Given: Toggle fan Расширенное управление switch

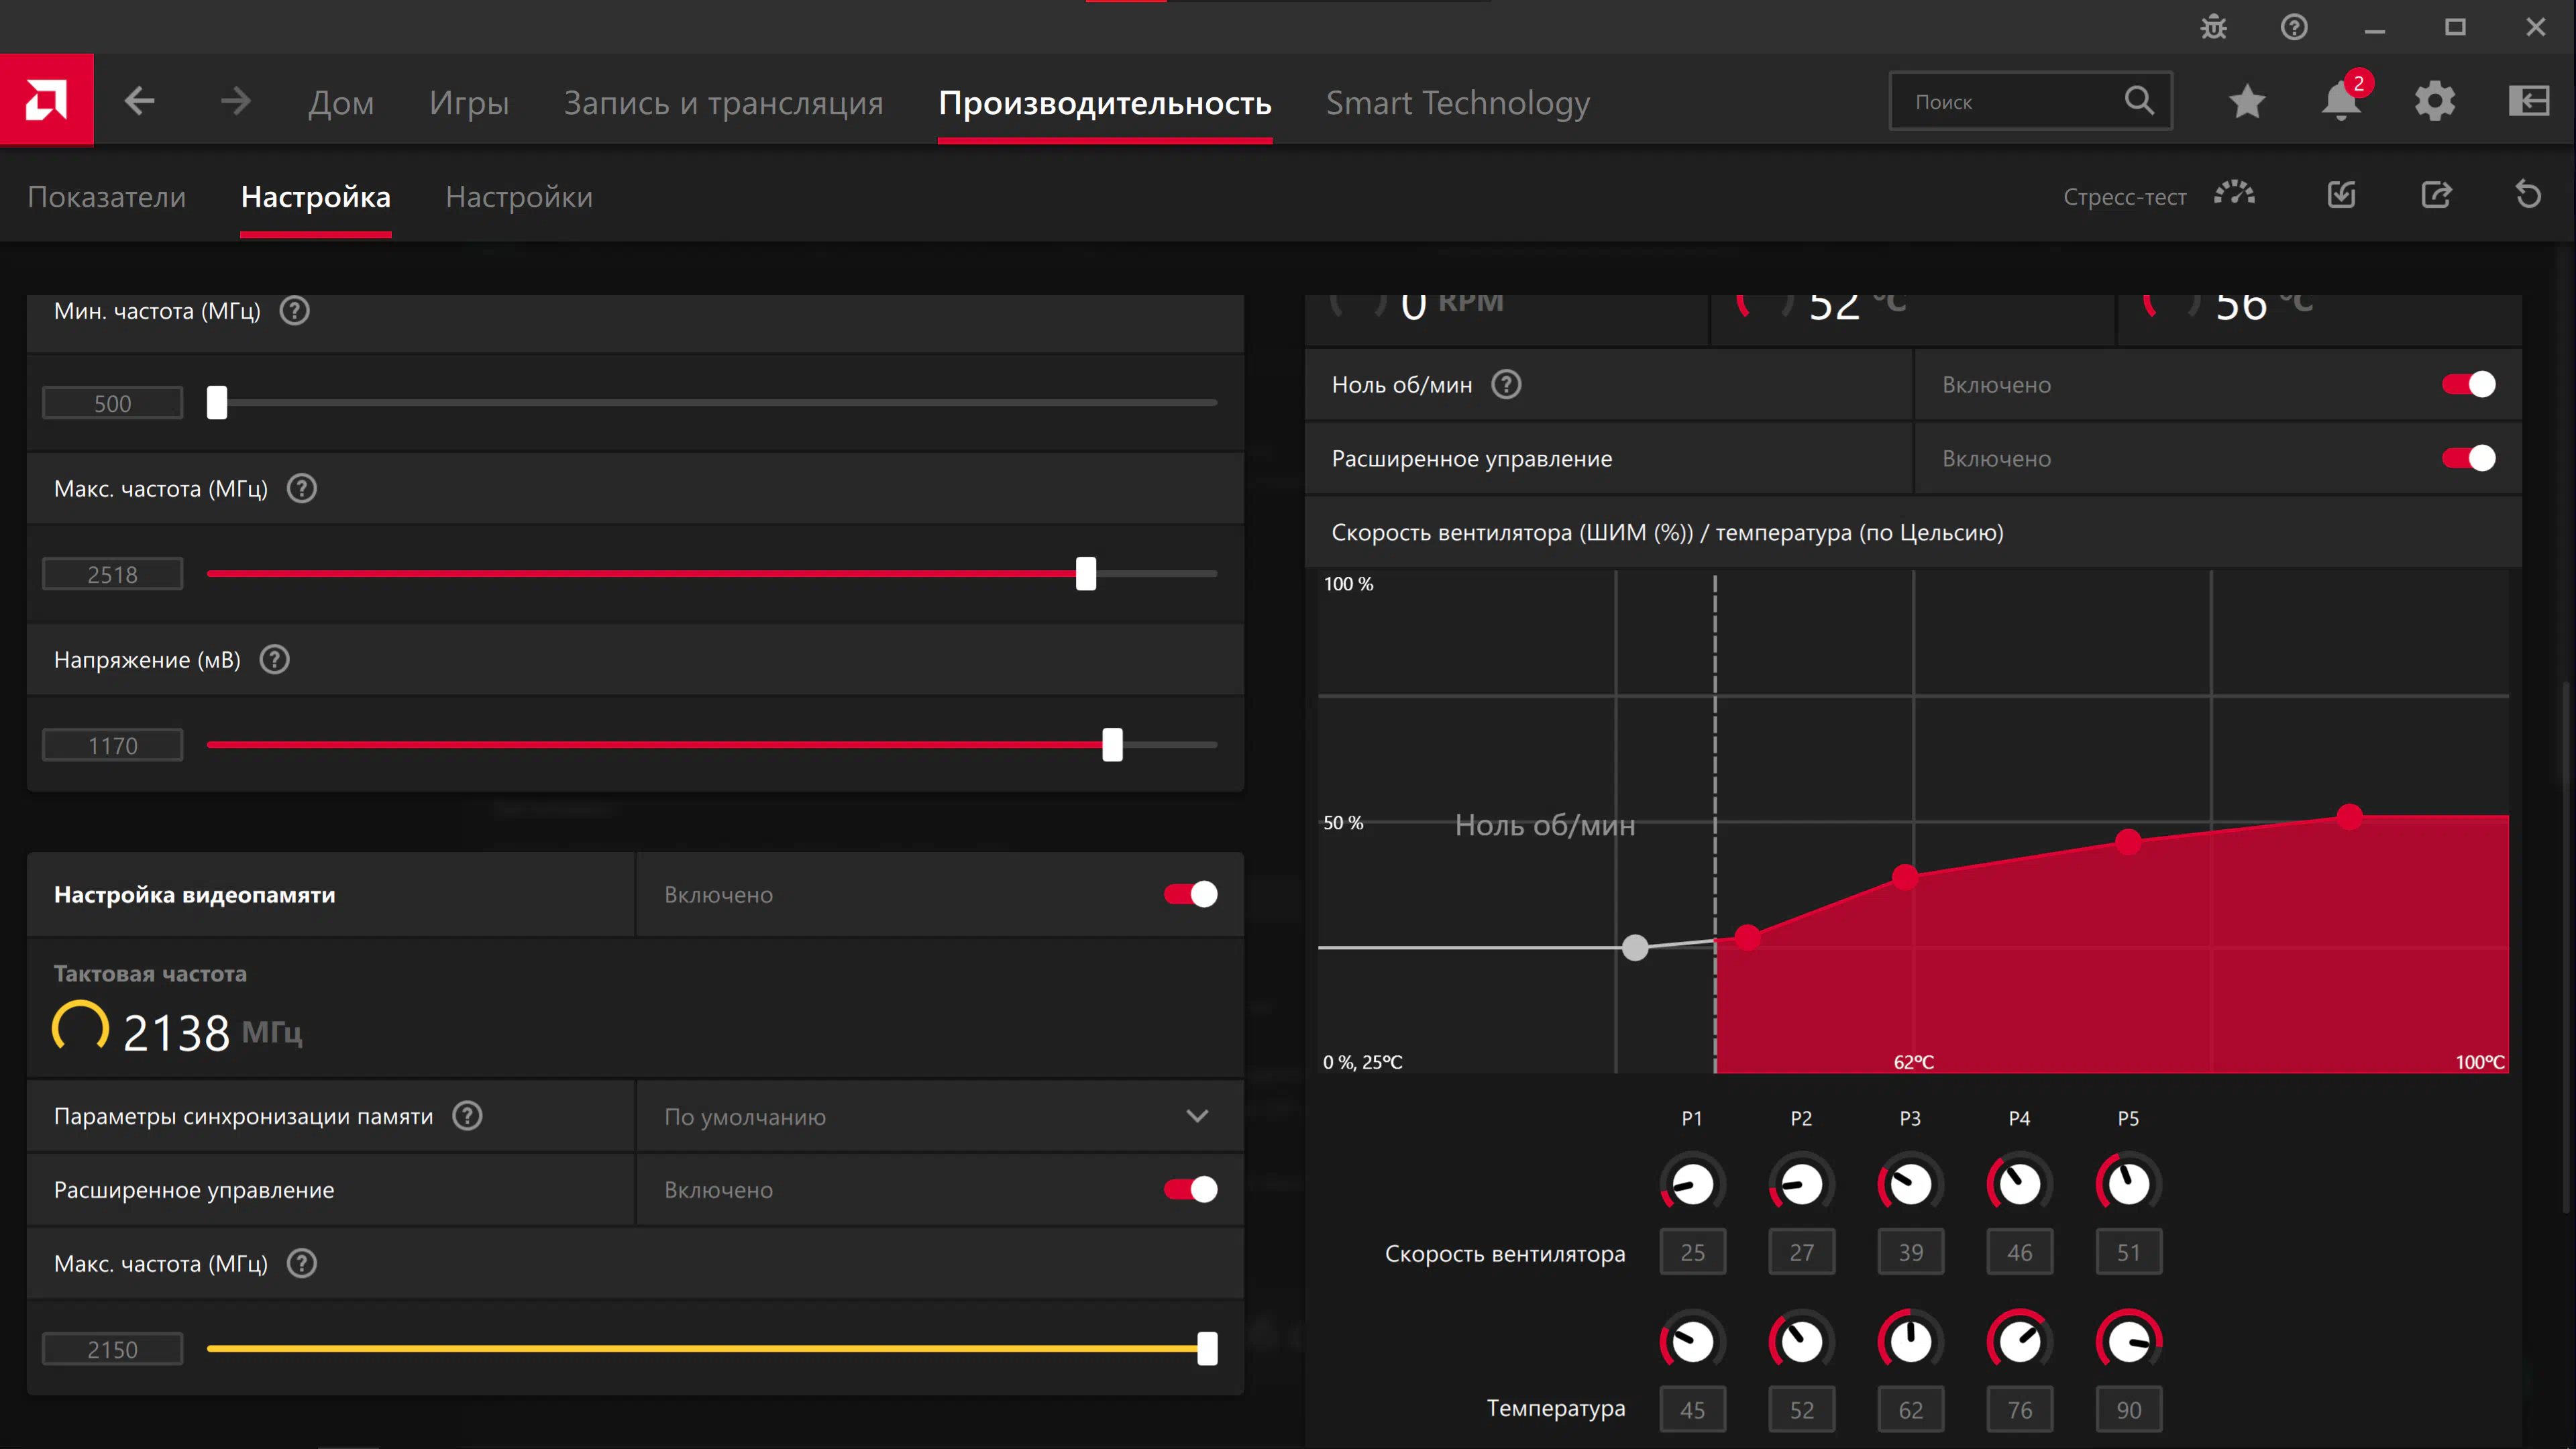Looking at the screenshot, I should (x=2468, y=459).
